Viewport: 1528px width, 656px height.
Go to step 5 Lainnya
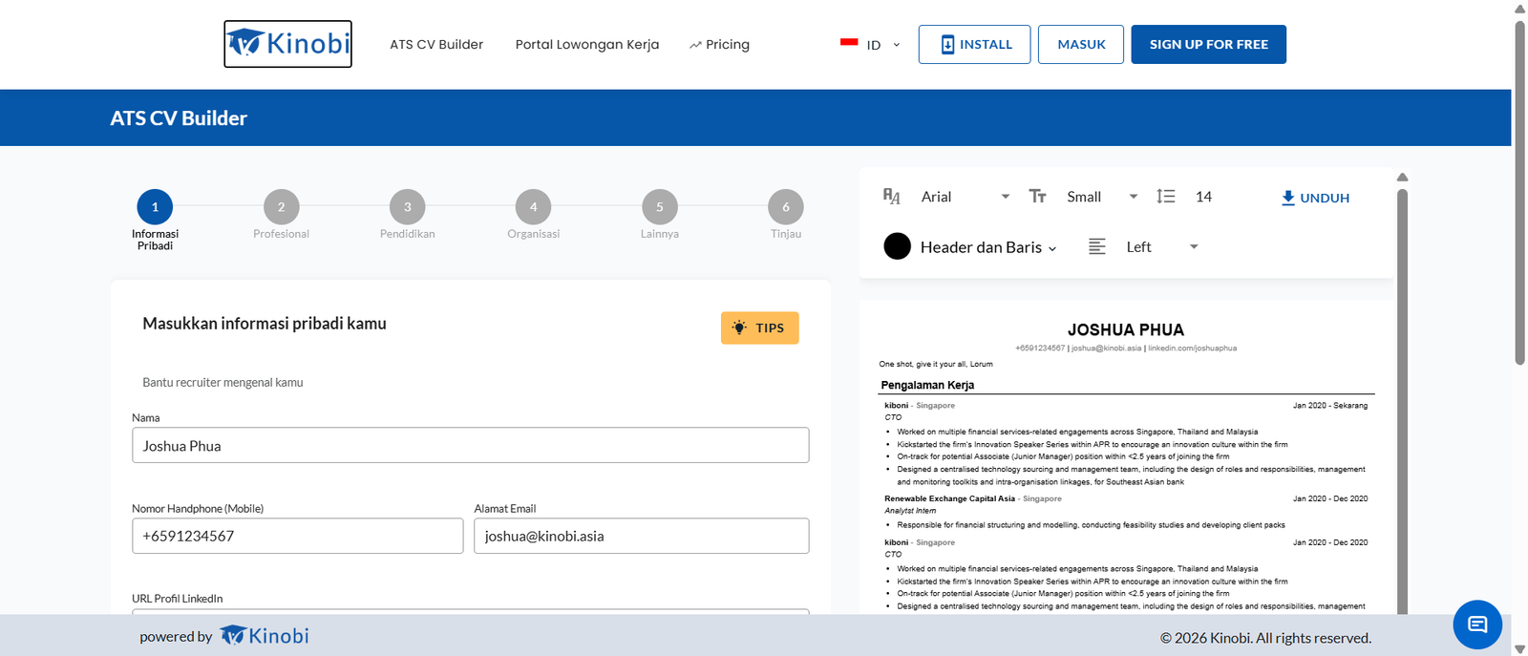pyautogui.click(x=660, y=207)
